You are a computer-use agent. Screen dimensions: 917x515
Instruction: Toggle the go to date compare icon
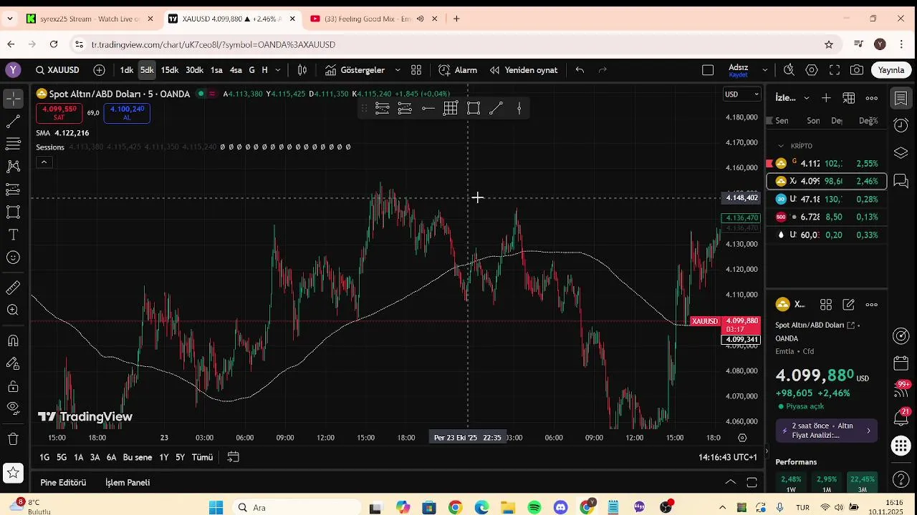click(x=234, y=457)
